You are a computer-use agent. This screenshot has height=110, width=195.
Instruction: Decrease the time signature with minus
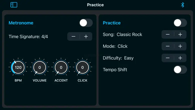coord(73,37)
